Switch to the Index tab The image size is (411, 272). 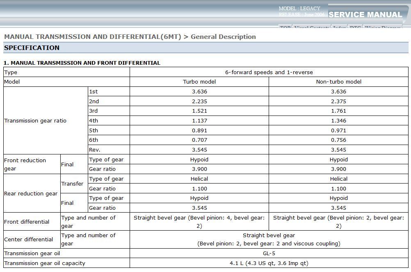(x=339, y=27)
